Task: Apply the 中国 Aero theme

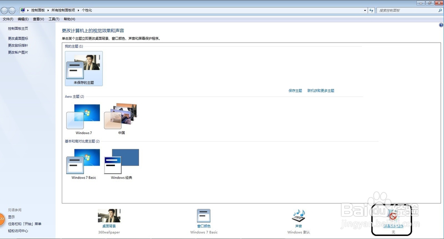Action: tap(121, 119)
